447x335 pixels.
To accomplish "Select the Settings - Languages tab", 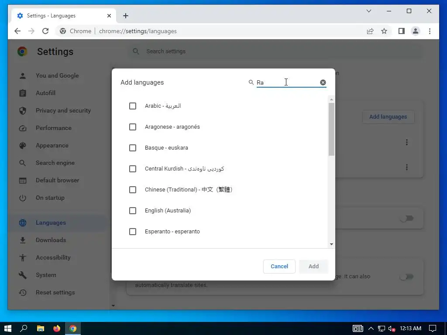I will coord(64,16).
